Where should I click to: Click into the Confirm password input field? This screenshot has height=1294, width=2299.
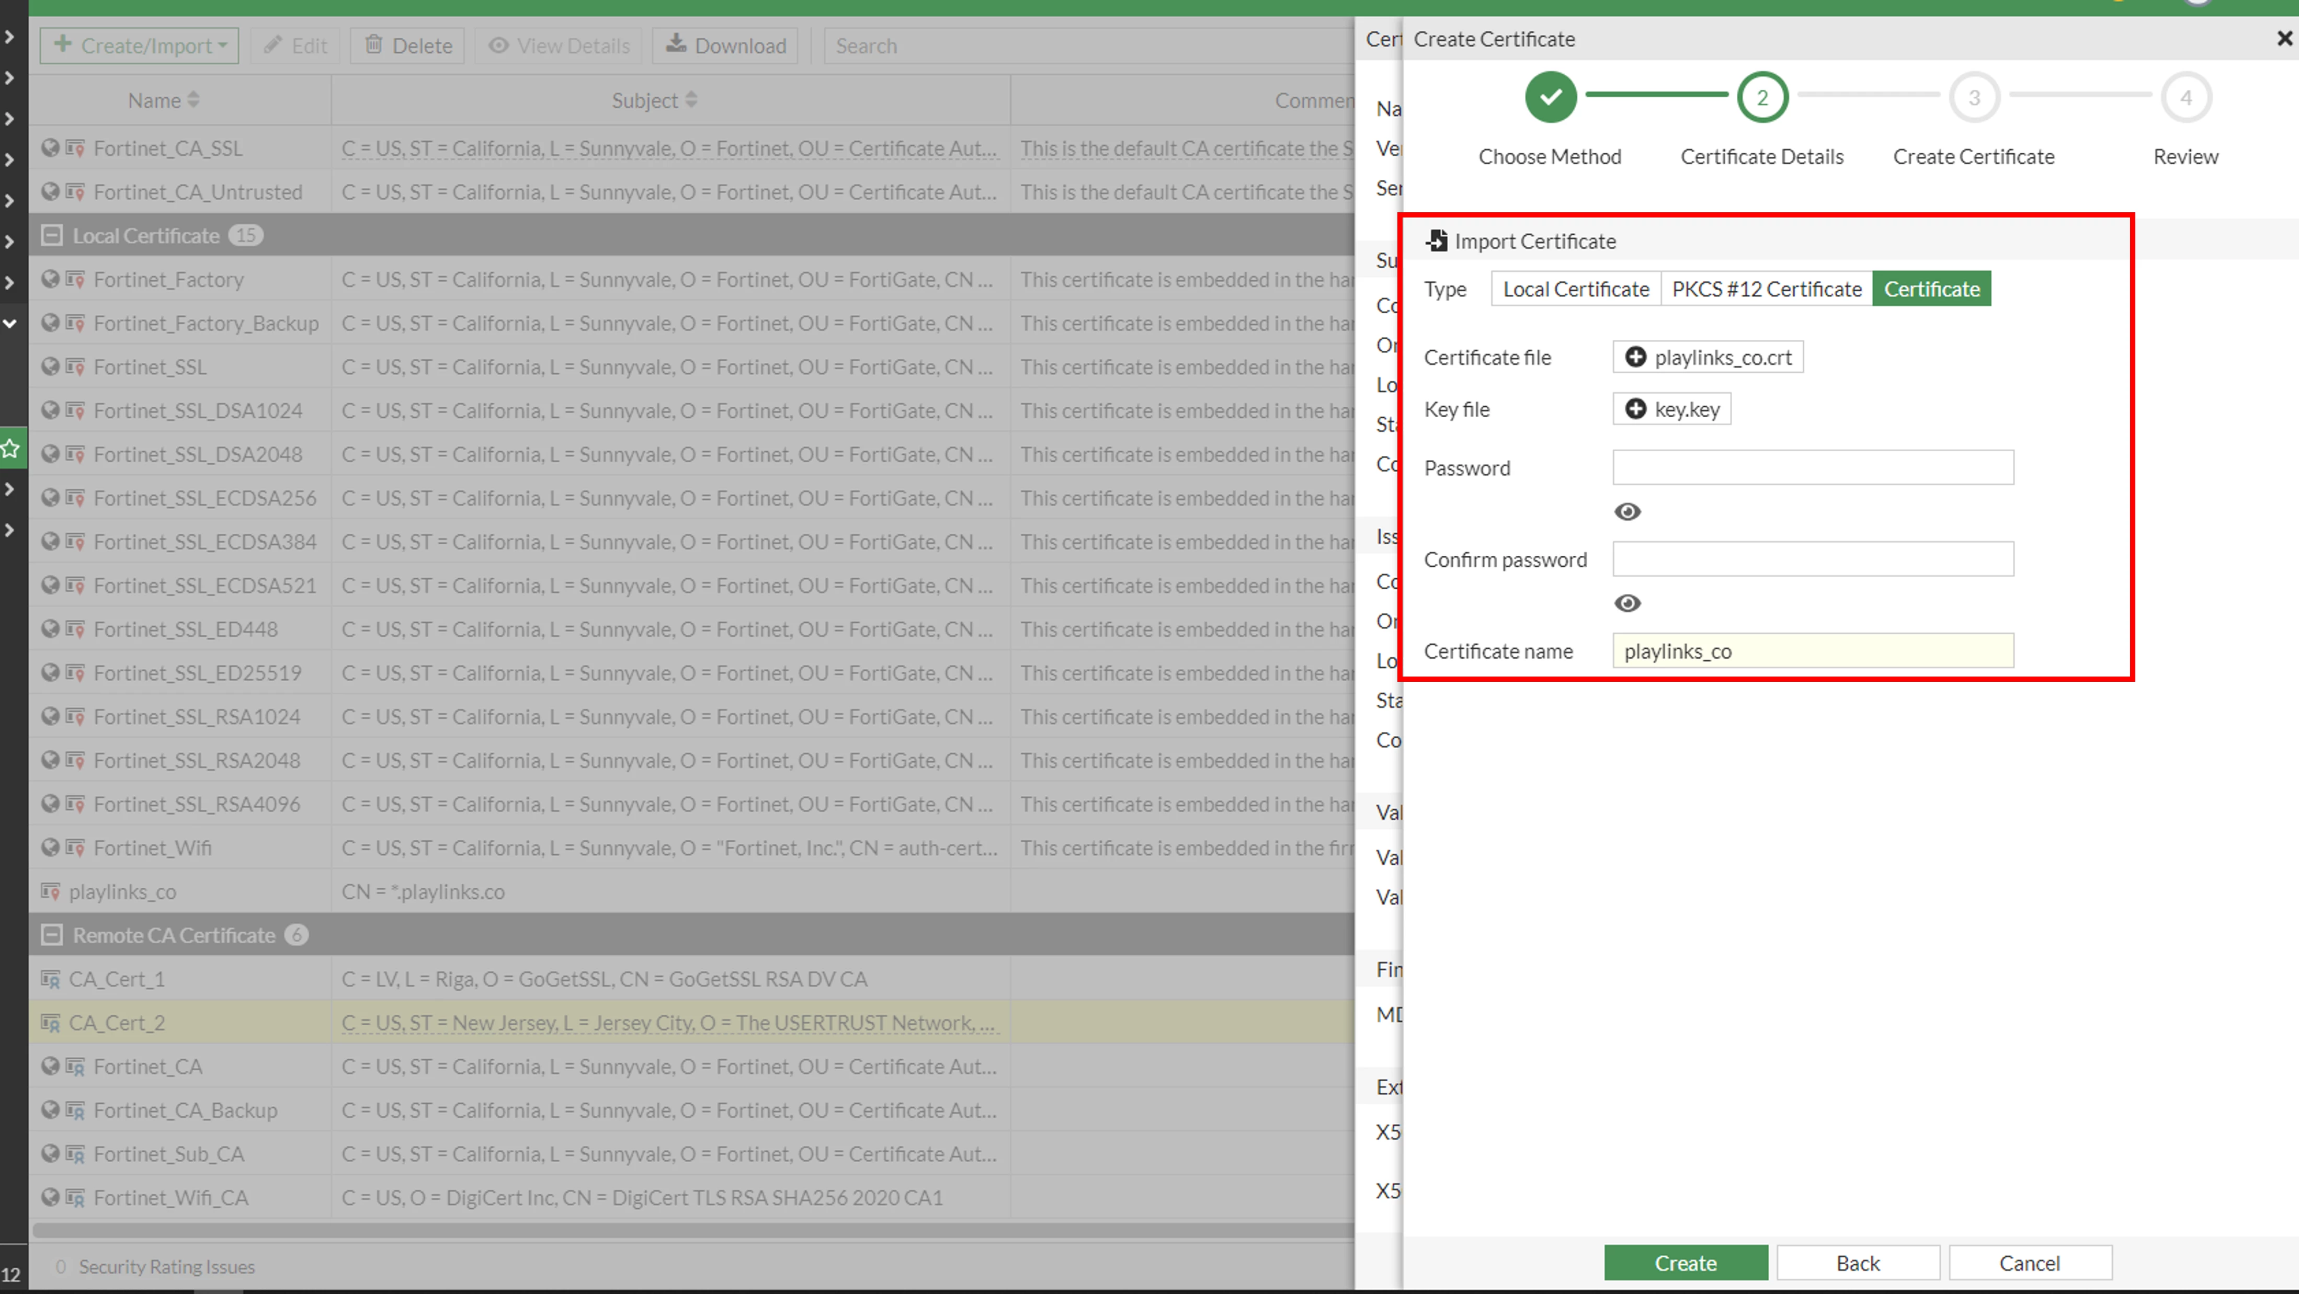pos(1813,559)
